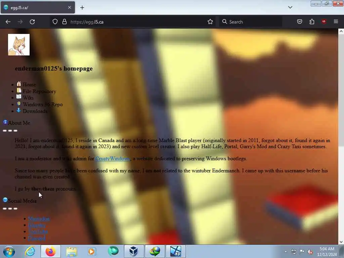Open VirtualBox from the taskbar
The height and width of the screenshot is (258, 344).
click(134, 251)
